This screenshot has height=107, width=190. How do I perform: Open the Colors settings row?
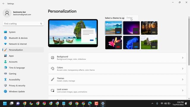click(117, 69)
